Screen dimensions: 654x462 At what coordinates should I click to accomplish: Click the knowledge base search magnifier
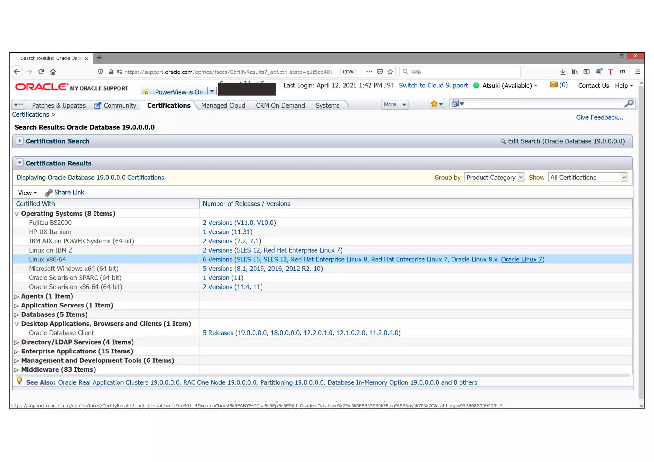[x=628, y=103]
